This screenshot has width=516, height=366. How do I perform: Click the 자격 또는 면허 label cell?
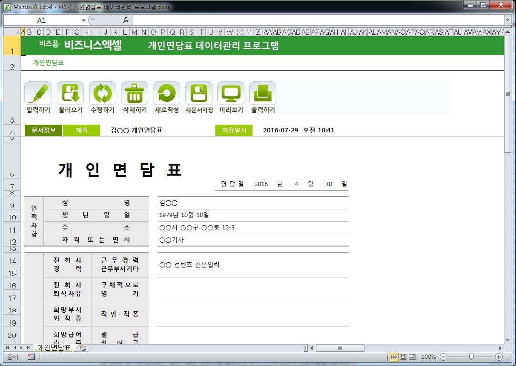96,240
